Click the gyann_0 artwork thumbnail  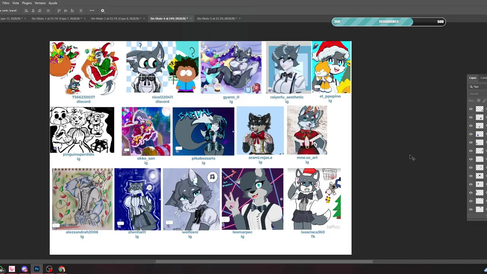tap(231, 67)
